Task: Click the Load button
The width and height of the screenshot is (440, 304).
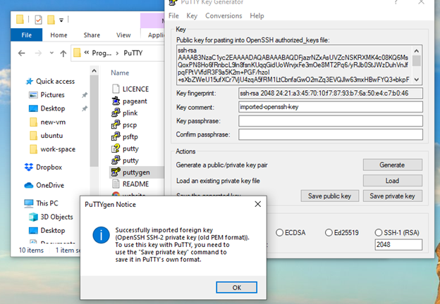Action: pyautogui.click(x=392, y=181)
